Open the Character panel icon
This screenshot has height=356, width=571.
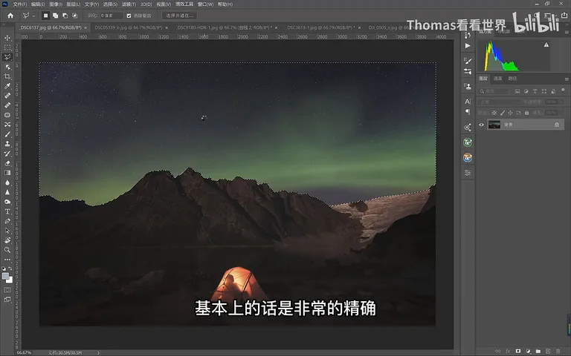click(468, 102)
